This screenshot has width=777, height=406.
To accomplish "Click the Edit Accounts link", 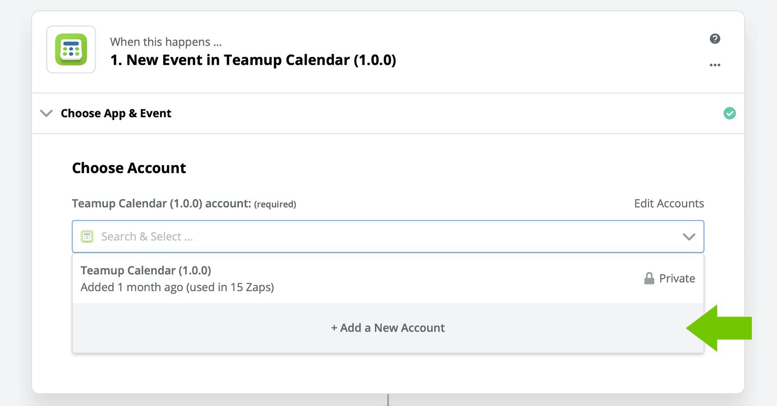I will click(x=669, y=203).
